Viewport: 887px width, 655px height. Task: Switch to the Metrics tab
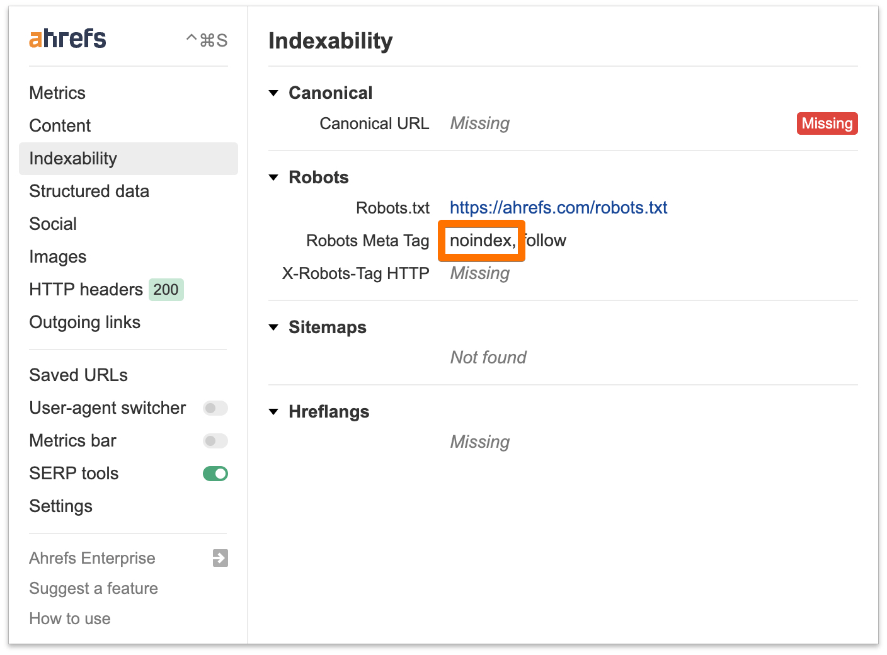coord(57,93)
